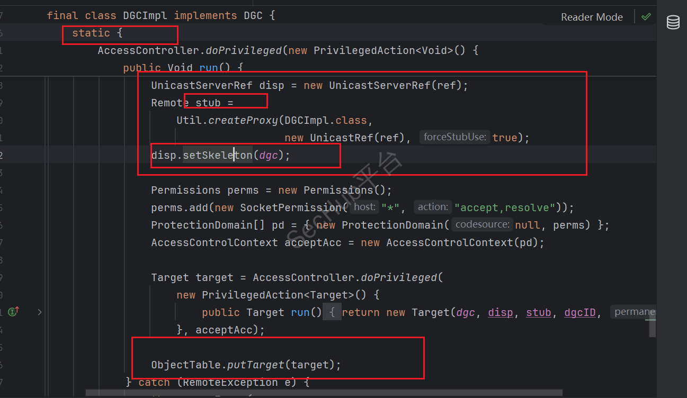687x398 pixels.
Task: Click the action parameter hint
Action: (433, 207)
